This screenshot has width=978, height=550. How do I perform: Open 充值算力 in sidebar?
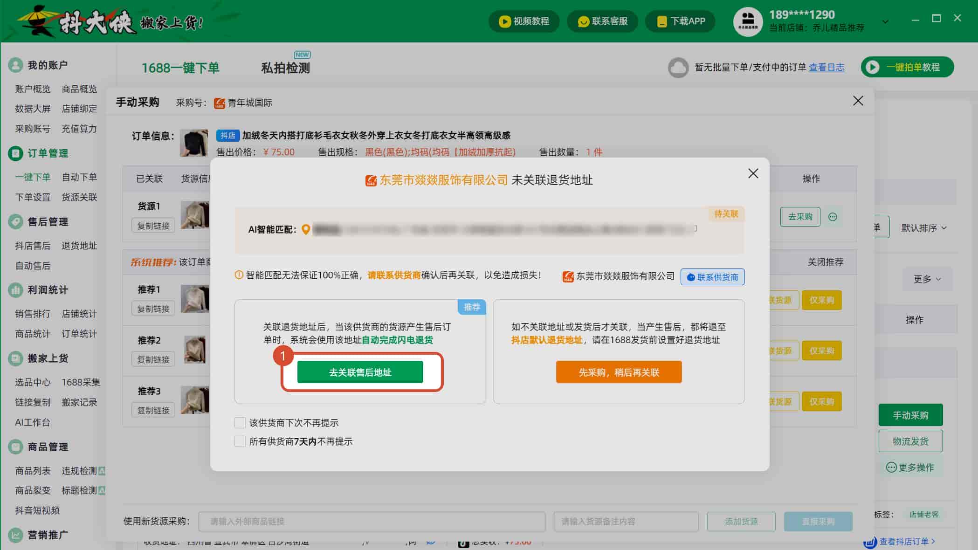point(79,129)
